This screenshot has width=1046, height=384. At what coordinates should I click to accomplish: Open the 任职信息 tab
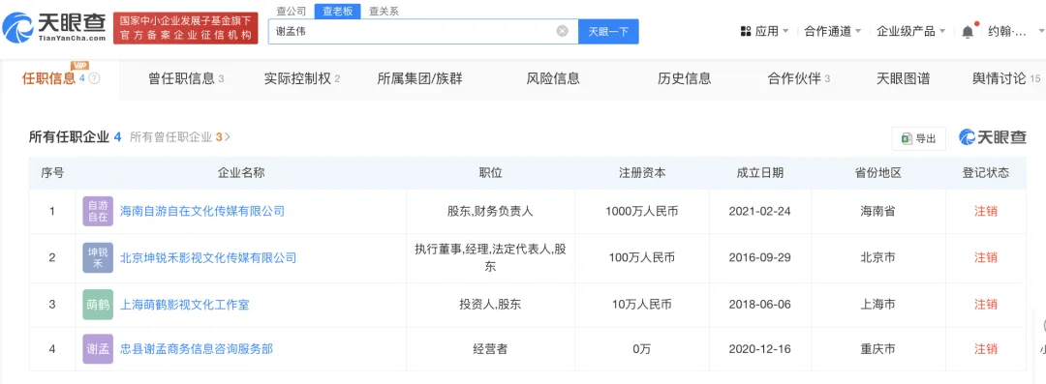(60, 78)
